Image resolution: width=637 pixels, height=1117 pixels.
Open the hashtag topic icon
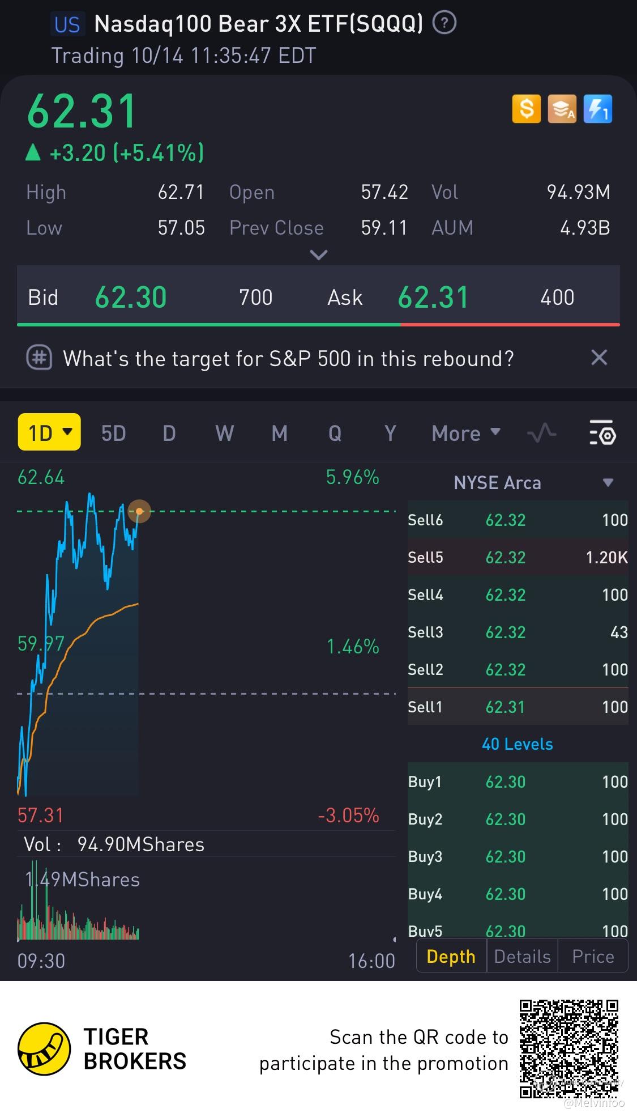[39, 358]
